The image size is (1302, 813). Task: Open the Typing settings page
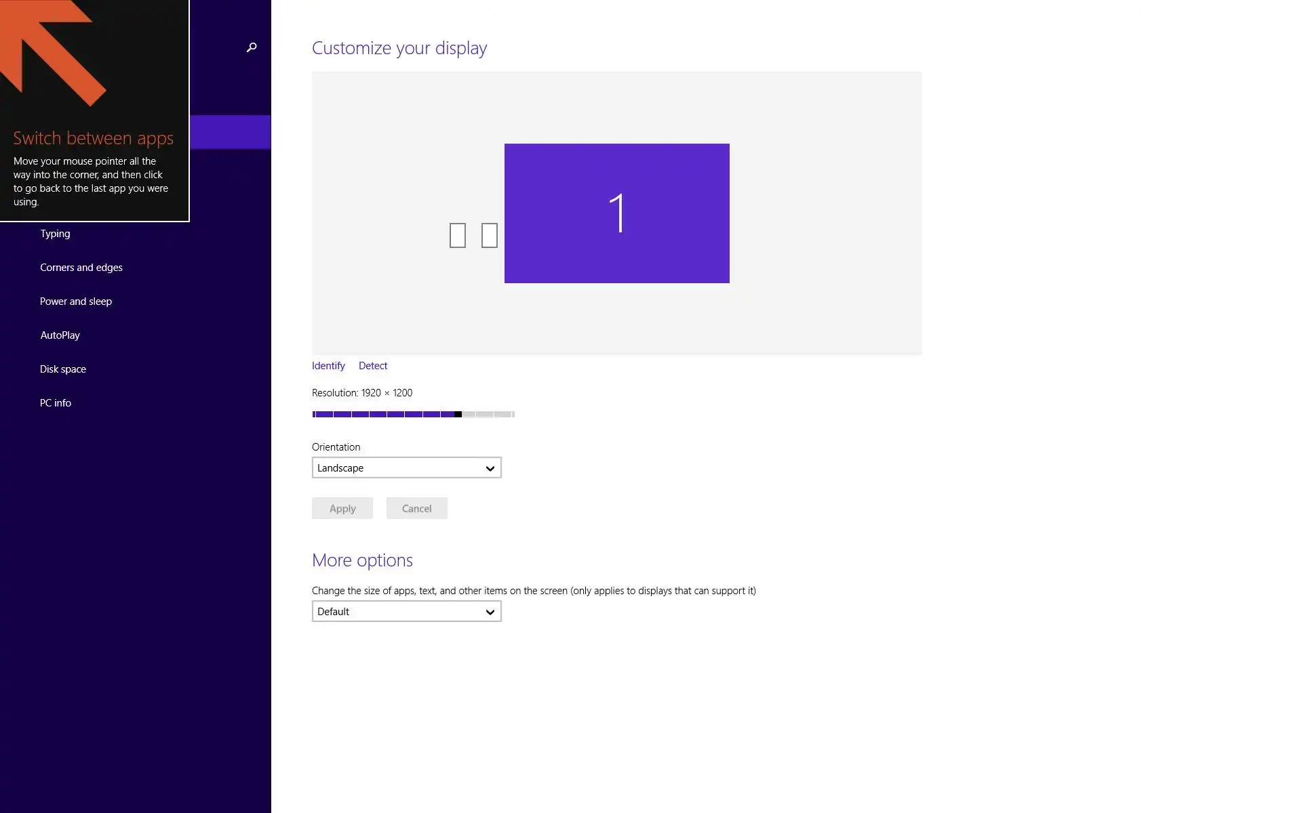[x=55, y=234]
